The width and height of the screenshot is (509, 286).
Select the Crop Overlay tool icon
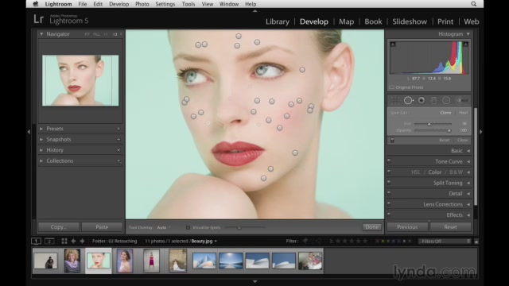point(395,101)
